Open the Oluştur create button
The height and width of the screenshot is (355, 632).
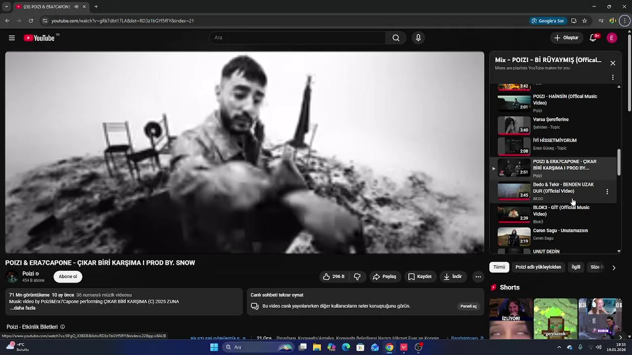pyautogui.click(x=566, y=38)
